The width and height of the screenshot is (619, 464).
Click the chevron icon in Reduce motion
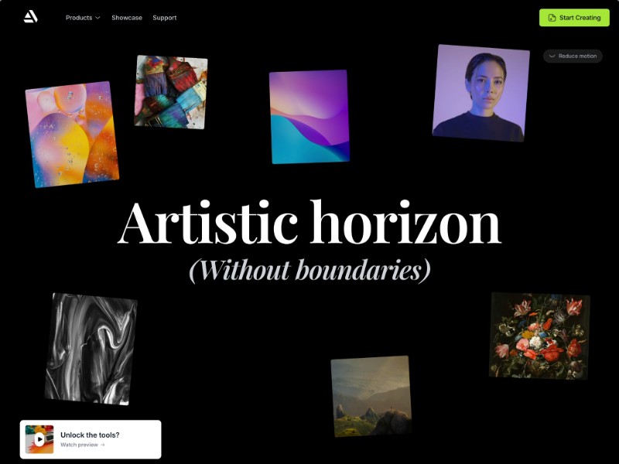pos(552,56)
